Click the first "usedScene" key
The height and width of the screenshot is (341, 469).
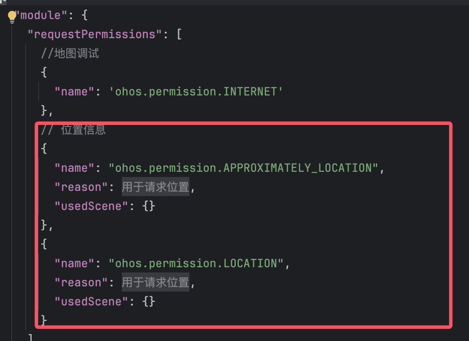point(91,206)
